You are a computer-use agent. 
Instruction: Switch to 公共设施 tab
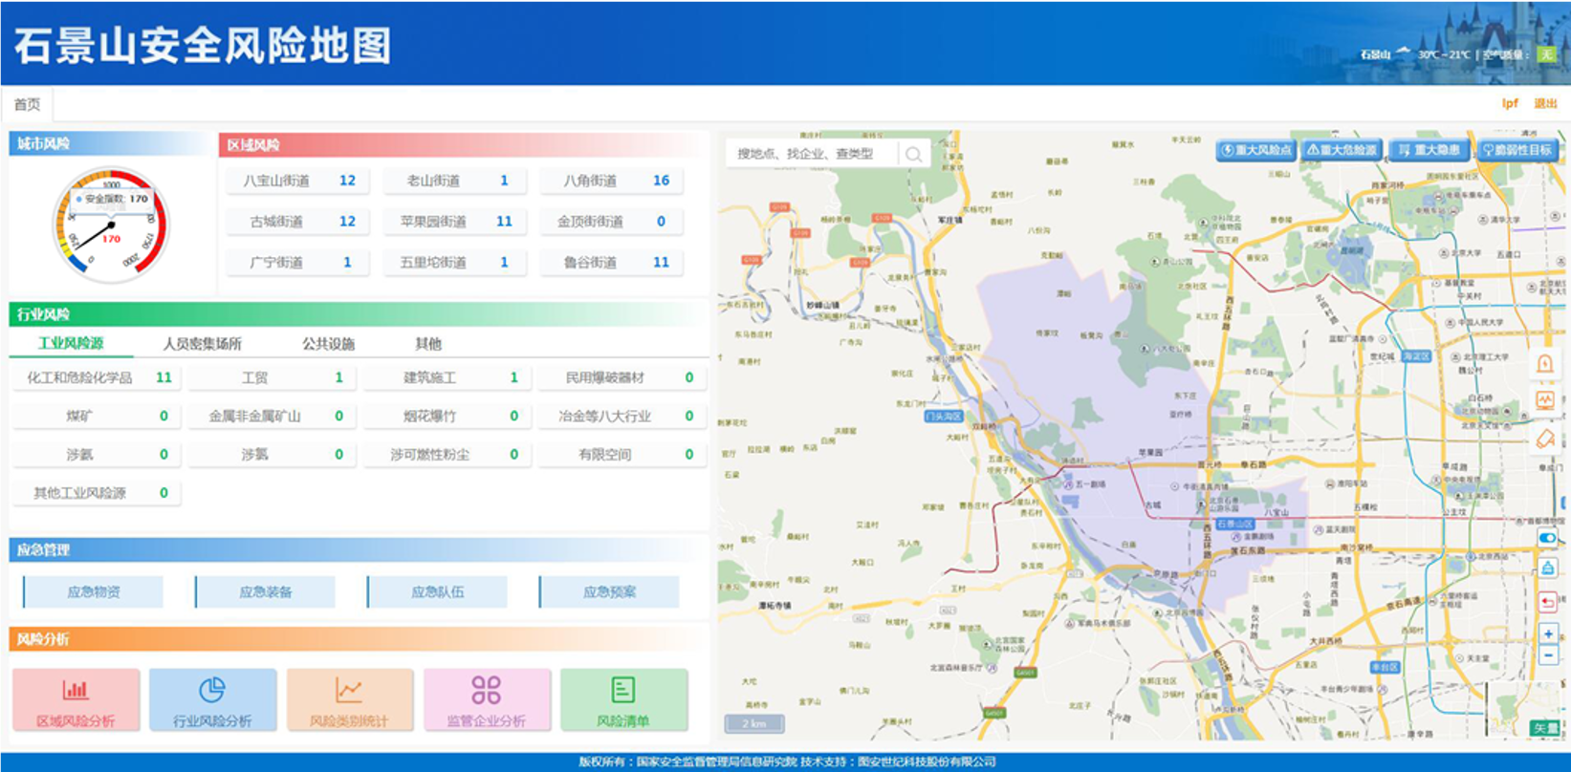click(x=328, y=344)
